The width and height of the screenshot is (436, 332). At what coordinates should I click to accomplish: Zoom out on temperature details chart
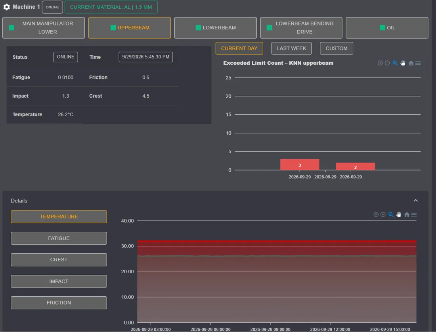click(383, 214)
